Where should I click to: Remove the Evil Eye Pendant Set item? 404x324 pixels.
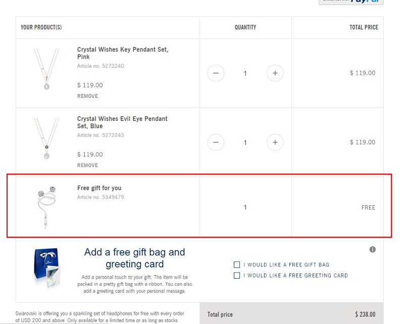[87, 166]
